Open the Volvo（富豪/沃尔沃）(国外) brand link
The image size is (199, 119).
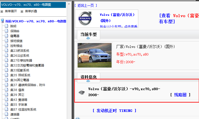click(x=117, y=18)
